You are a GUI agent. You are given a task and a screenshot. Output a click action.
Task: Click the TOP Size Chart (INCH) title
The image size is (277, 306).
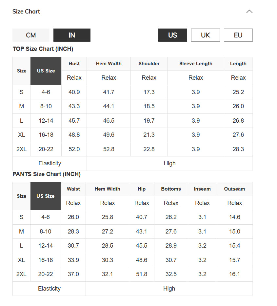(43, 49)
